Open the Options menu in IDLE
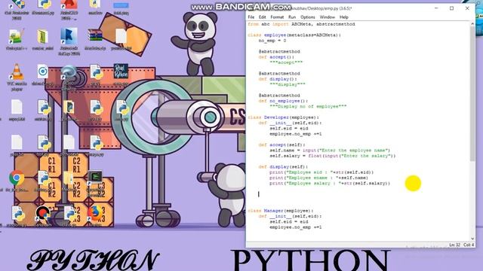This screenshot has height=271, width=483. pyautogui.click(x=307, y=17)
